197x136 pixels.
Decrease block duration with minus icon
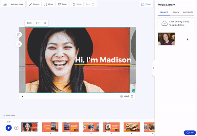tap(121, 96)
